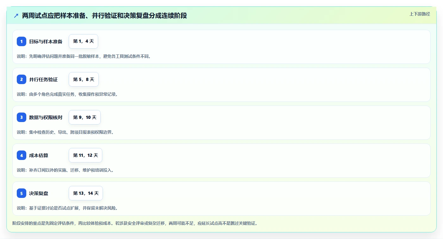Click the 数据与权限核对 stage title
Image resolution: width=443 pixels, height=239 pixels.
click(x=46, y=117)
